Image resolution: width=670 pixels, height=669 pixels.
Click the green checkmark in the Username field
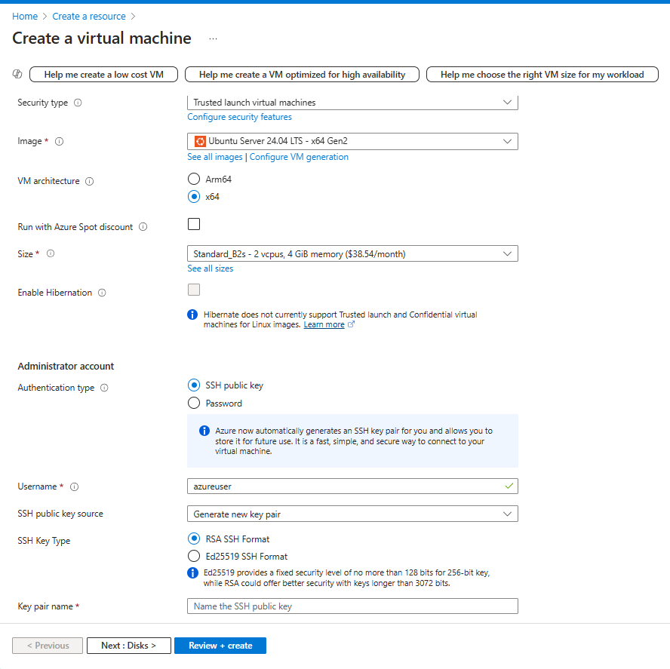point(509,486)
